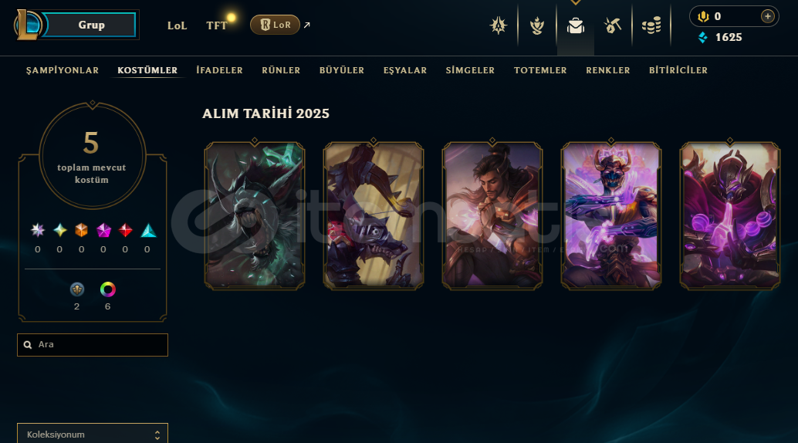This screenshot has width=798, height=443.
Task: Open the profile crest icon
Action: point(499,25)
